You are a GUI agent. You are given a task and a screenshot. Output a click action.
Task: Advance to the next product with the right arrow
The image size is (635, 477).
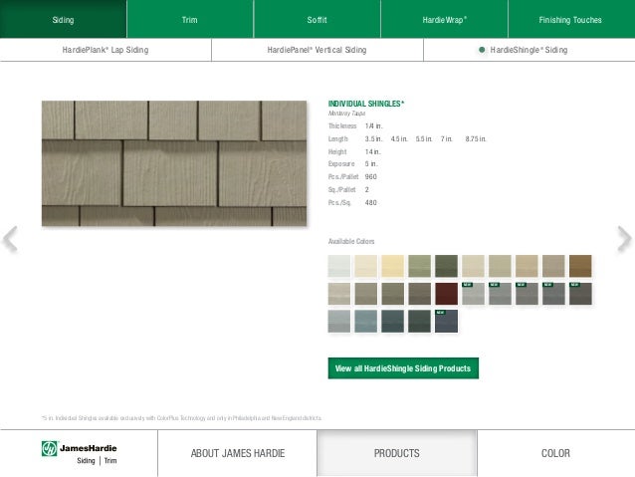pyautogui.click(x=624, y=239)
